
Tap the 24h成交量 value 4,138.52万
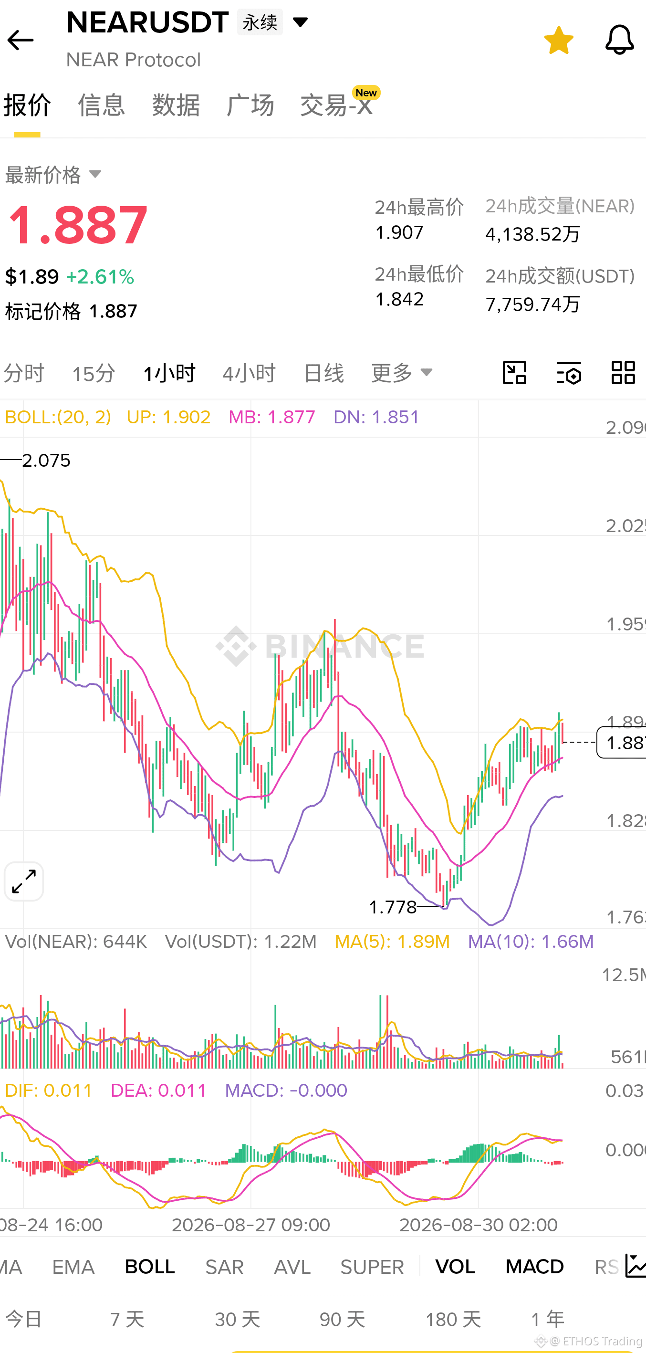[x=532, y=234]
